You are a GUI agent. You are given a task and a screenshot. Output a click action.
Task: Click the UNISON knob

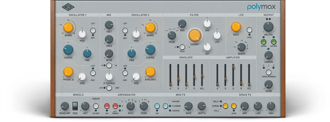coord(268,55)
